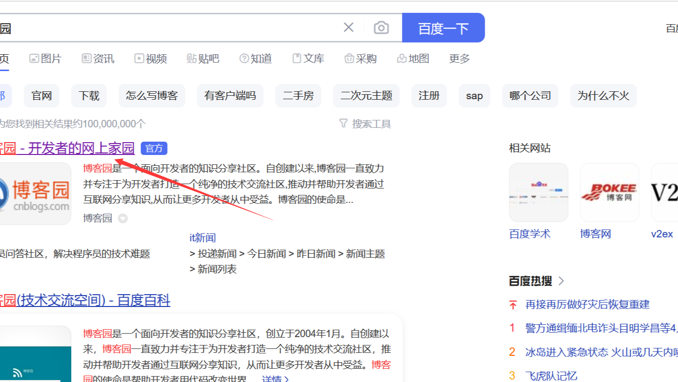Choose the 为什么不火 suggestion chip
Screen dimensions: 678x382
point(604,96)
